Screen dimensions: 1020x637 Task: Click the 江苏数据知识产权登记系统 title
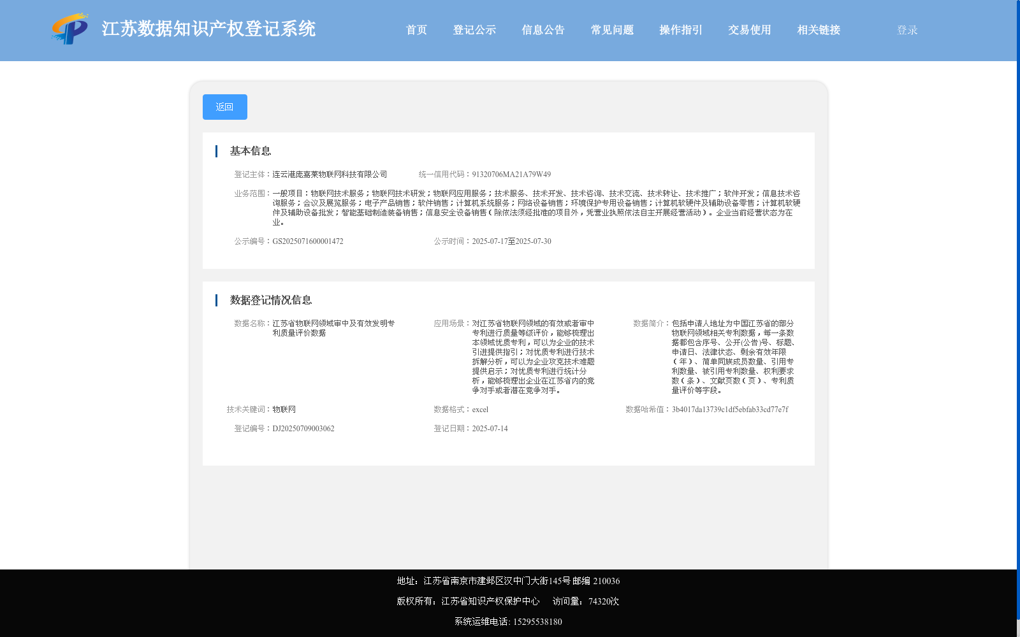pos(208,29)
